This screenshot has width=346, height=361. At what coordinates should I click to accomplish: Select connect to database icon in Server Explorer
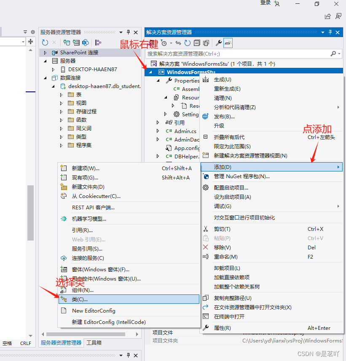click(66, 43)
